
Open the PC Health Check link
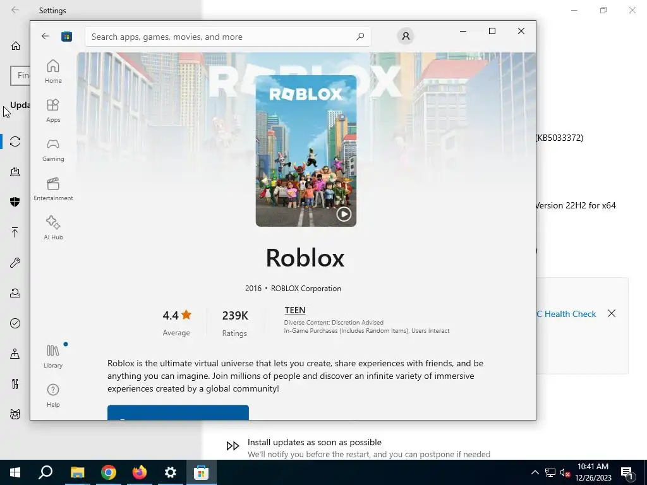click(566, 314)
